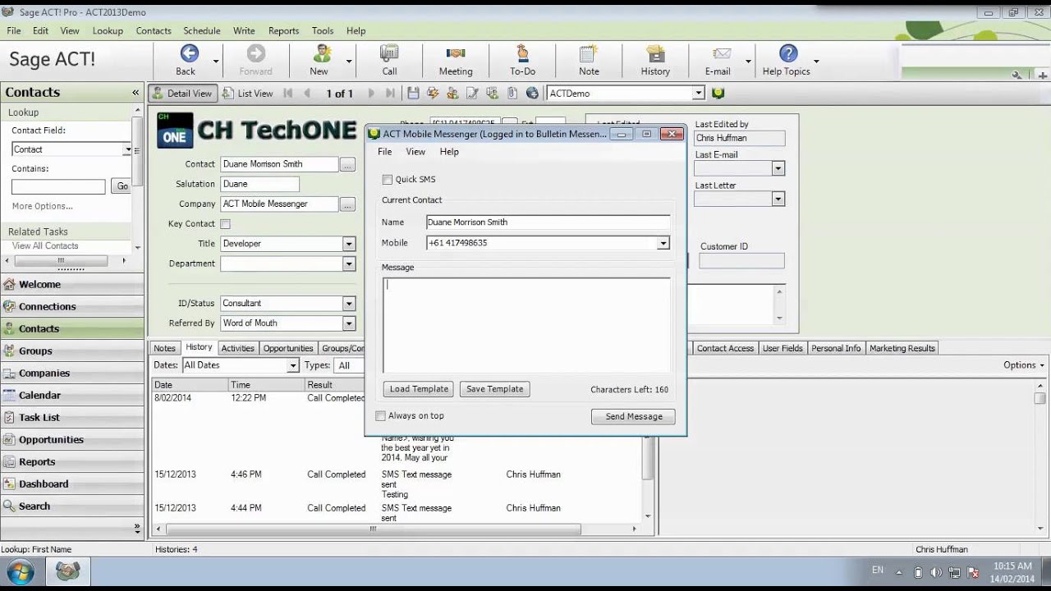This screenshot has width=1051, height=591.
Task: Open Task List in the navigation pane
Action: (72, 417)
